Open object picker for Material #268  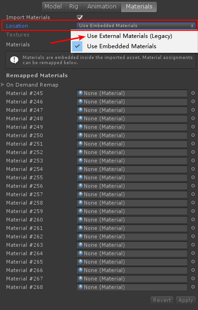point(193,287)
